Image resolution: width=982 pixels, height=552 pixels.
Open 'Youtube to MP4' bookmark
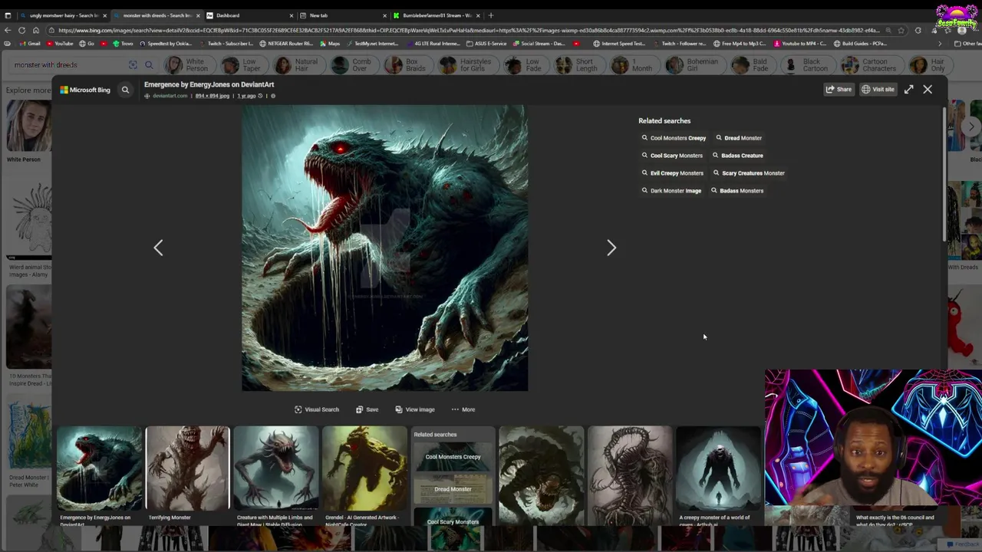coord(801,44)
